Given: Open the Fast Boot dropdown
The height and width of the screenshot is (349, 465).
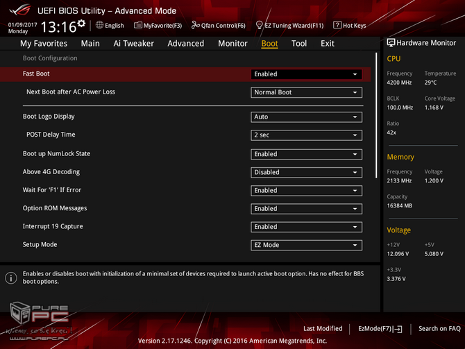Looking at the screenshot, I should click(x=306, y=74).
